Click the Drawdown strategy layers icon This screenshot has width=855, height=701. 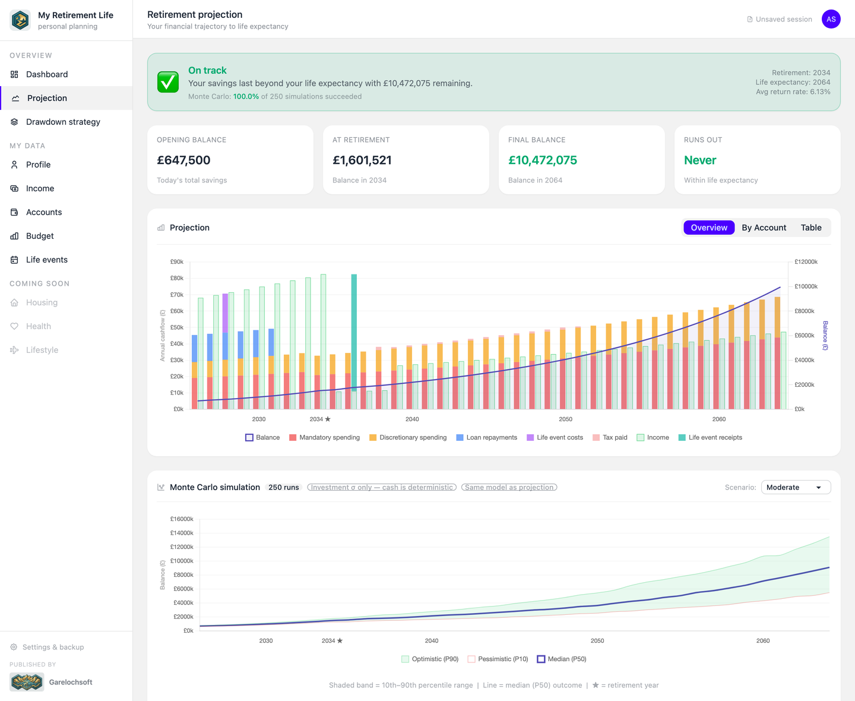click(x=14, y=122)
